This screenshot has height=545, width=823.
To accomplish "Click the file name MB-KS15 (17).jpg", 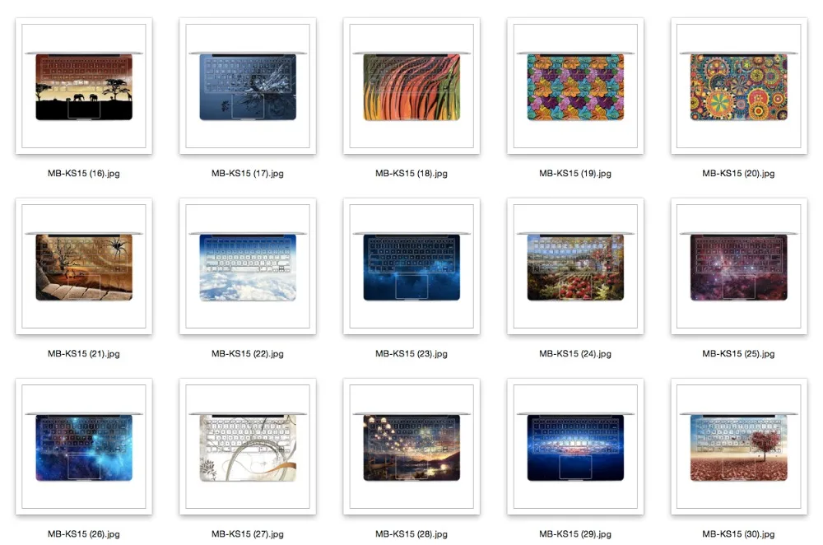I will click(x=248, y=173).
